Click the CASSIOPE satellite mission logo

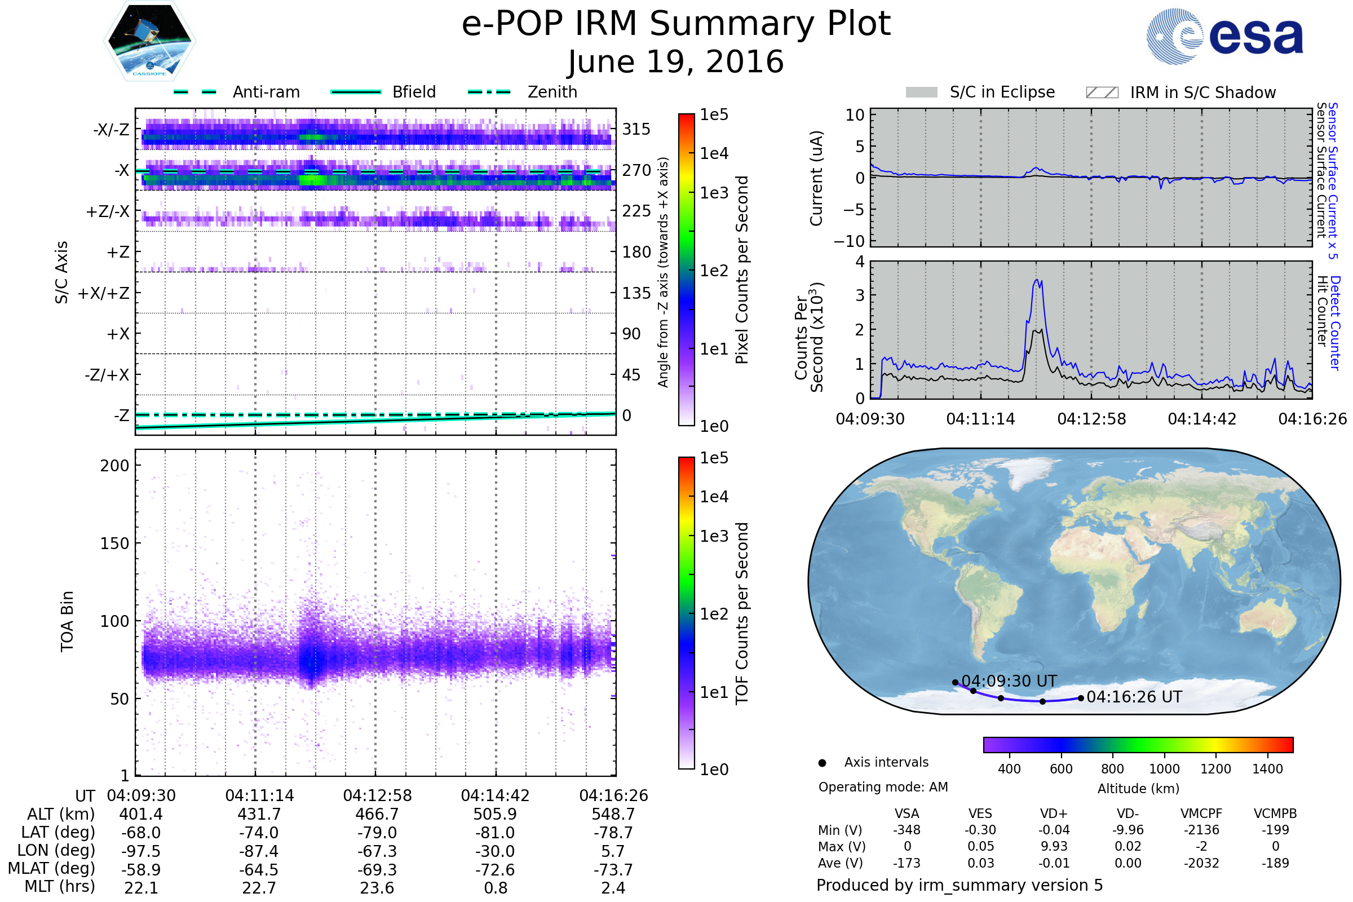[149, 41]
